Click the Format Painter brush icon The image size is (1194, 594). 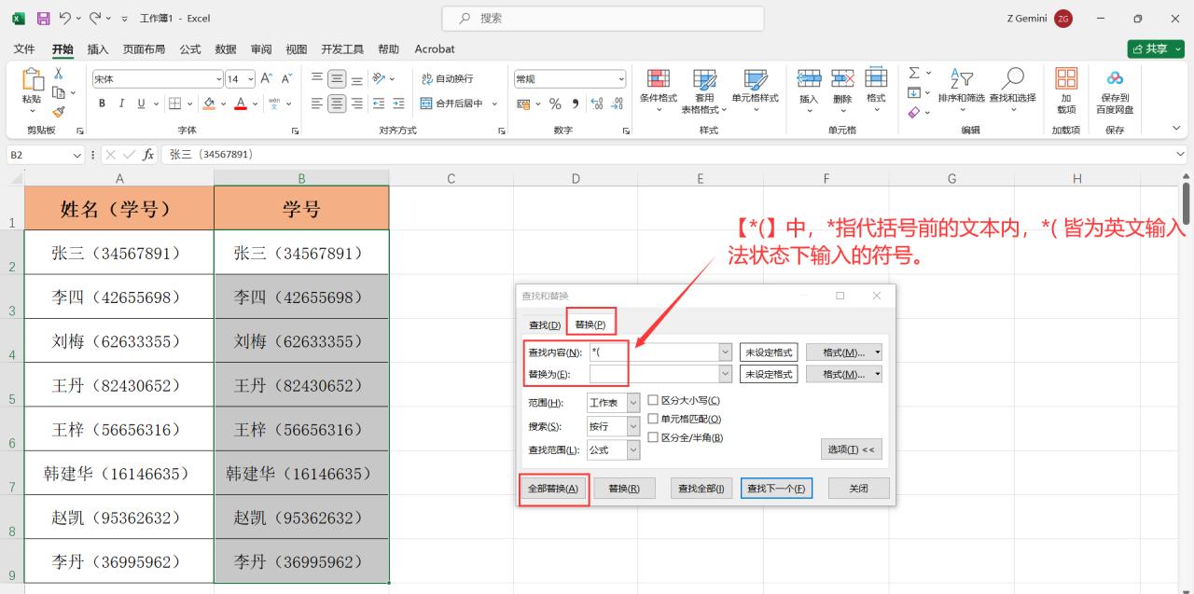coord(59,111)
